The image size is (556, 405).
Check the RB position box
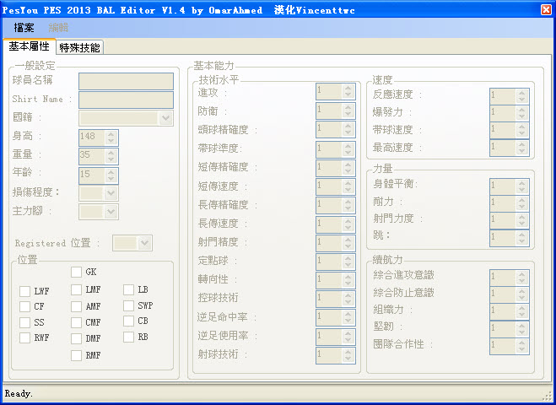point(128,337)
